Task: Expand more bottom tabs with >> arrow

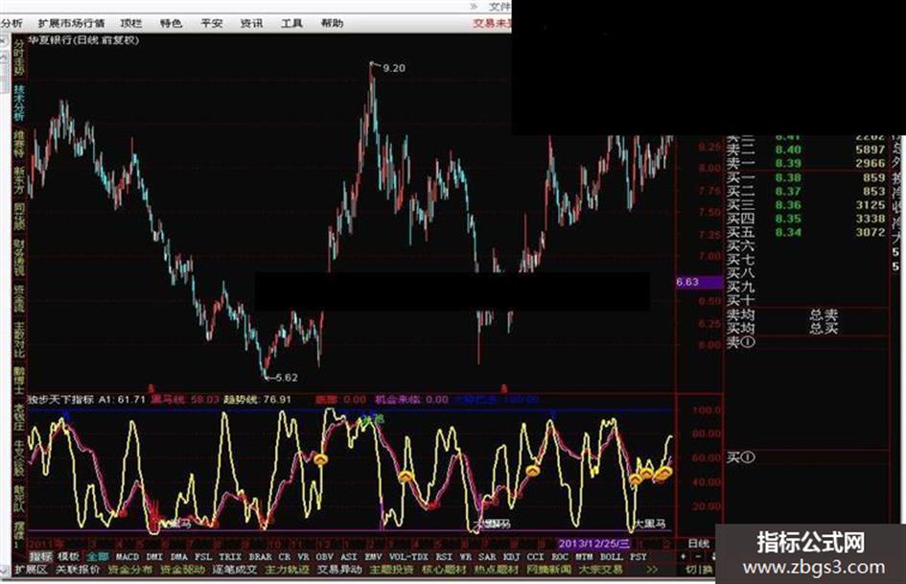Action: click(652, 570)
